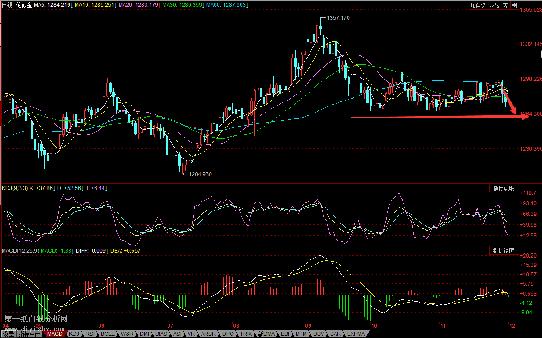Click the 均线 moving average button
Viewport: 542px width, 338px height.
click(x=495, y=5)
